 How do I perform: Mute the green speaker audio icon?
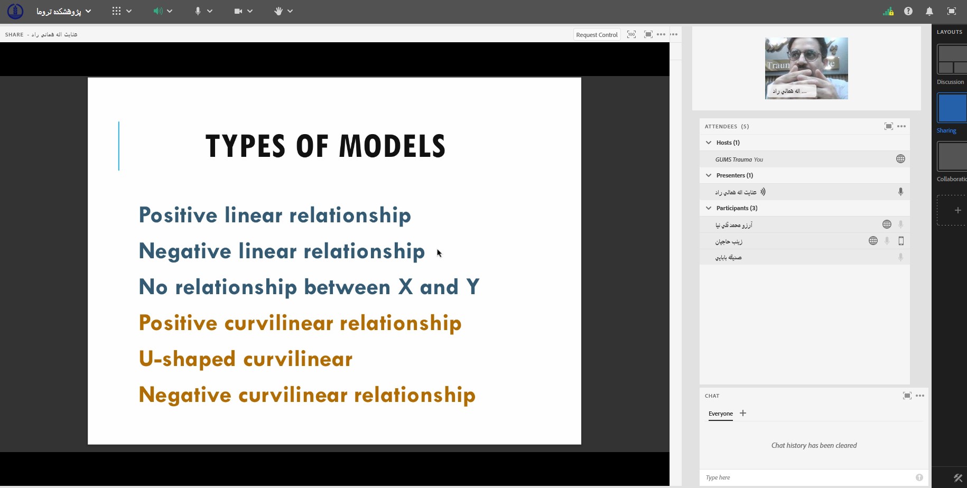pos(157,11)
